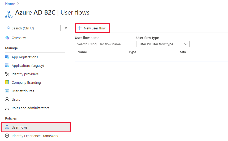
Task: Click the Applications (Legacy) icon
Action: click(7, 65)
